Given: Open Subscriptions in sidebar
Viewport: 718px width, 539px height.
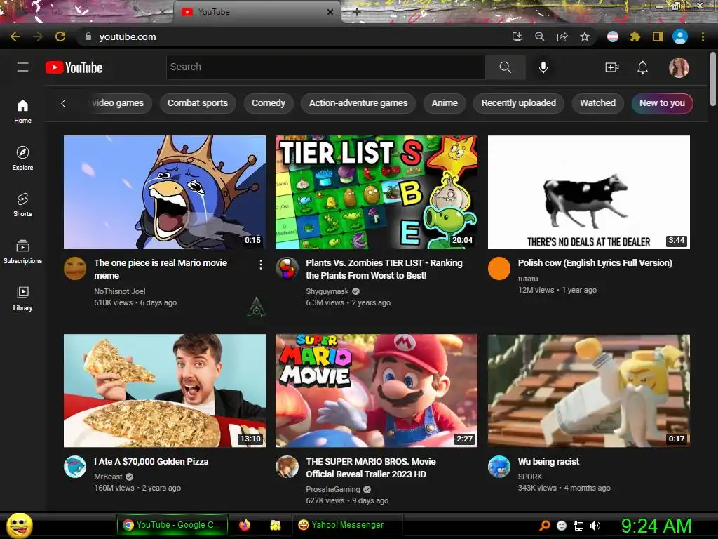Looking at the screenshot, I should point(22,252).
